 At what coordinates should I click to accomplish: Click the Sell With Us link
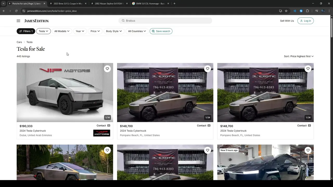(287, 21)
